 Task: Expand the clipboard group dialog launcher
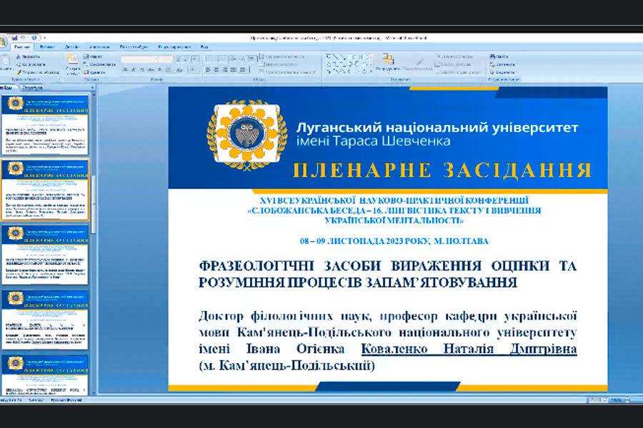point(59,79)
